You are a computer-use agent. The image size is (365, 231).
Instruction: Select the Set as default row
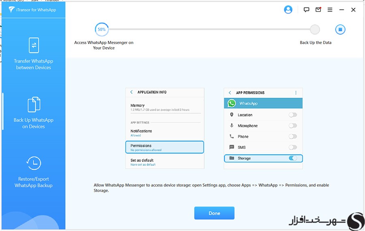click(165, 162)
